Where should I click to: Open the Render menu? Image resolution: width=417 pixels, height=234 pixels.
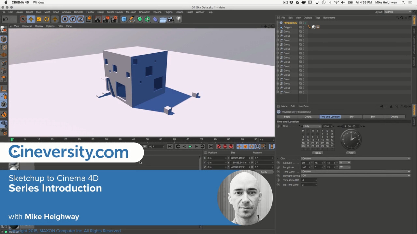click(x=90, y=12)
